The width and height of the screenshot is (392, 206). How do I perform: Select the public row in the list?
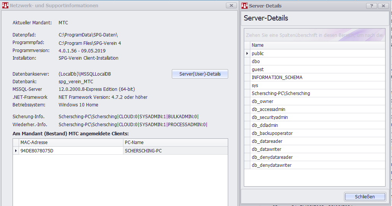[x=317, y=54]
